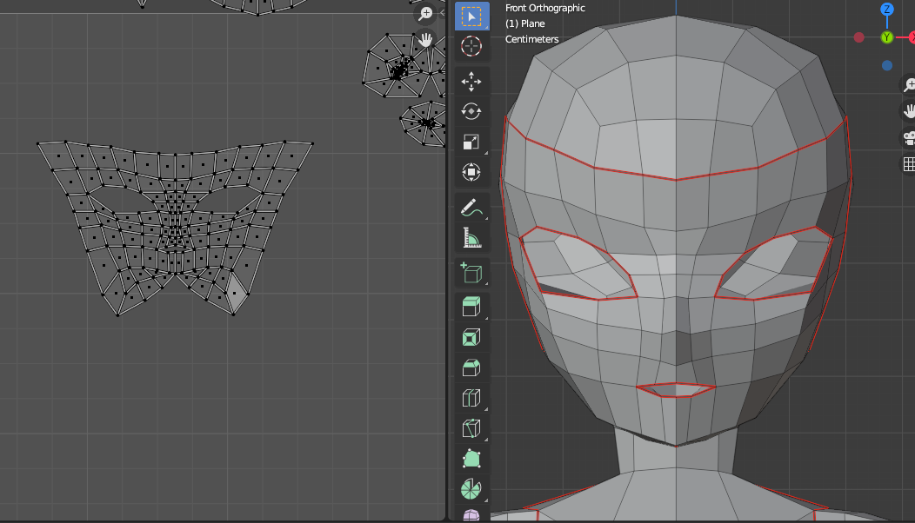Image resolution: width=915 pixels, height=523 pixels.
Task: Click the dim red negative X gizmo dot
Action: [859, 37]
